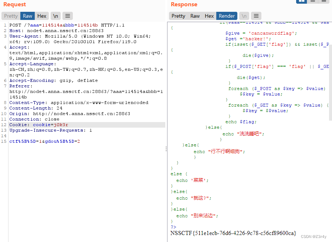Screen dimensions: 332x242
Task: Click the Pretty button in the Request panel
Action: (10, 16)
